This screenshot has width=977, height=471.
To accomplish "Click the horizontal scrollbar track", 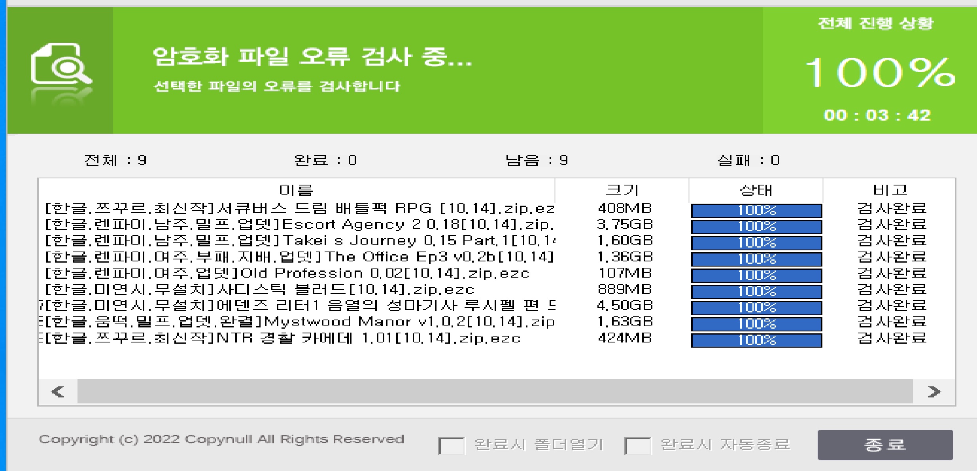I will 494,392.
